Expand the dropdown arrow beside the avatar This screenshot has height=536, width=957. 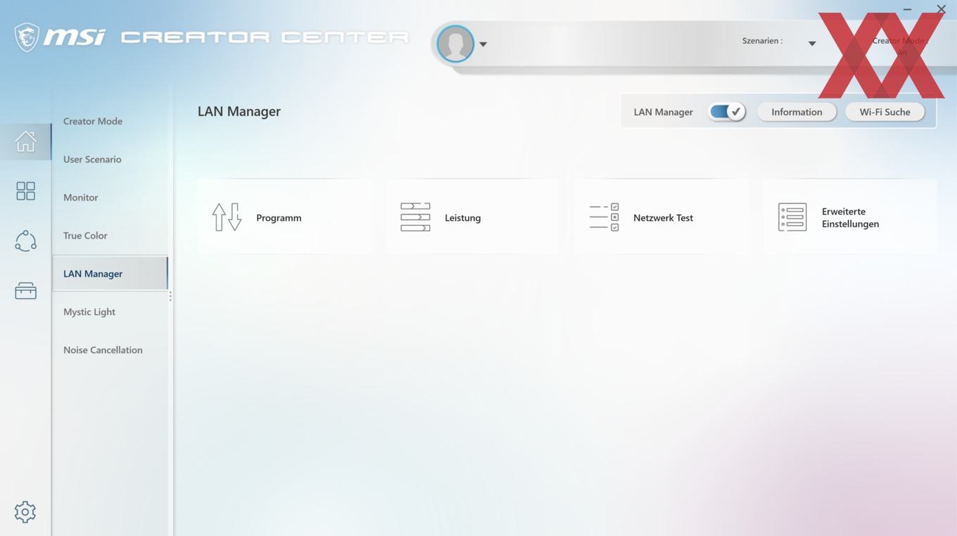point(483,44)
